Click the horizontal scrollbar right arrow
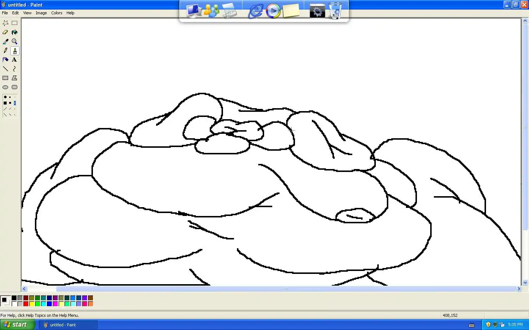Screen dimensions: 529x330 point(519,289)
